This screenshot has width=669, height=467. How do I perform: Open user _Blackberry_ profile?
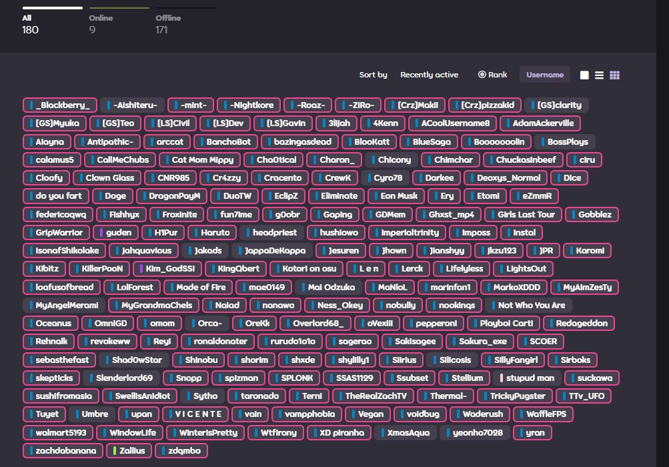tap(60, 105)
